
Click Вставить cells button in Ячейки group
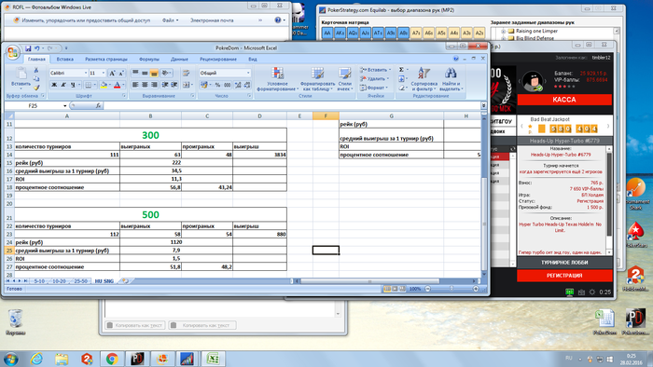pos(375,70)
